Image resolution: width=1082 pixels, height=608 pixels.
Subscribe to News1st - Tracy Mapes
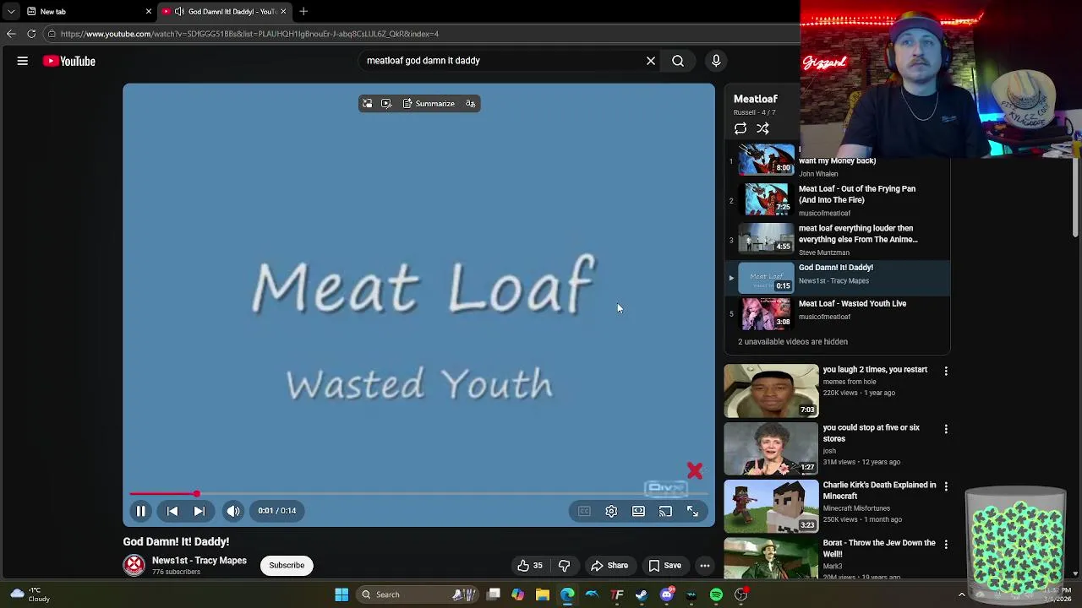[x=287, y=565]
